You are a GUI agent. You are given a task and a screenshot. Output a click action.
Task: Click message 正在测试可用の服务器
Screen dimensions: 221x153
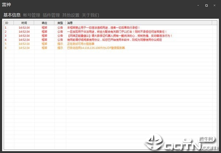point(81,44)
